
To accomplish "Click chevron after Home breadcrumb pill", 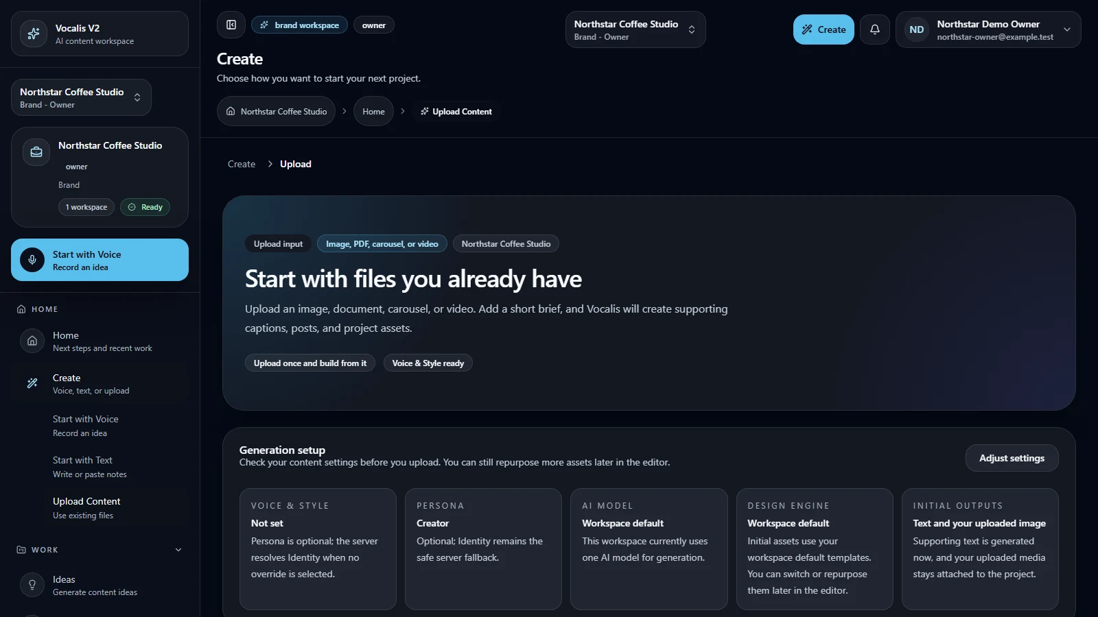I will tap(403, 111).
